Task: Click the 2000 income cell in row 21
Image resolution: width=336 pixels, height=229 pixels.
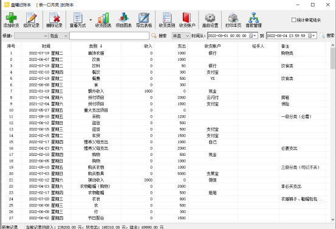Action: (148, 180)
